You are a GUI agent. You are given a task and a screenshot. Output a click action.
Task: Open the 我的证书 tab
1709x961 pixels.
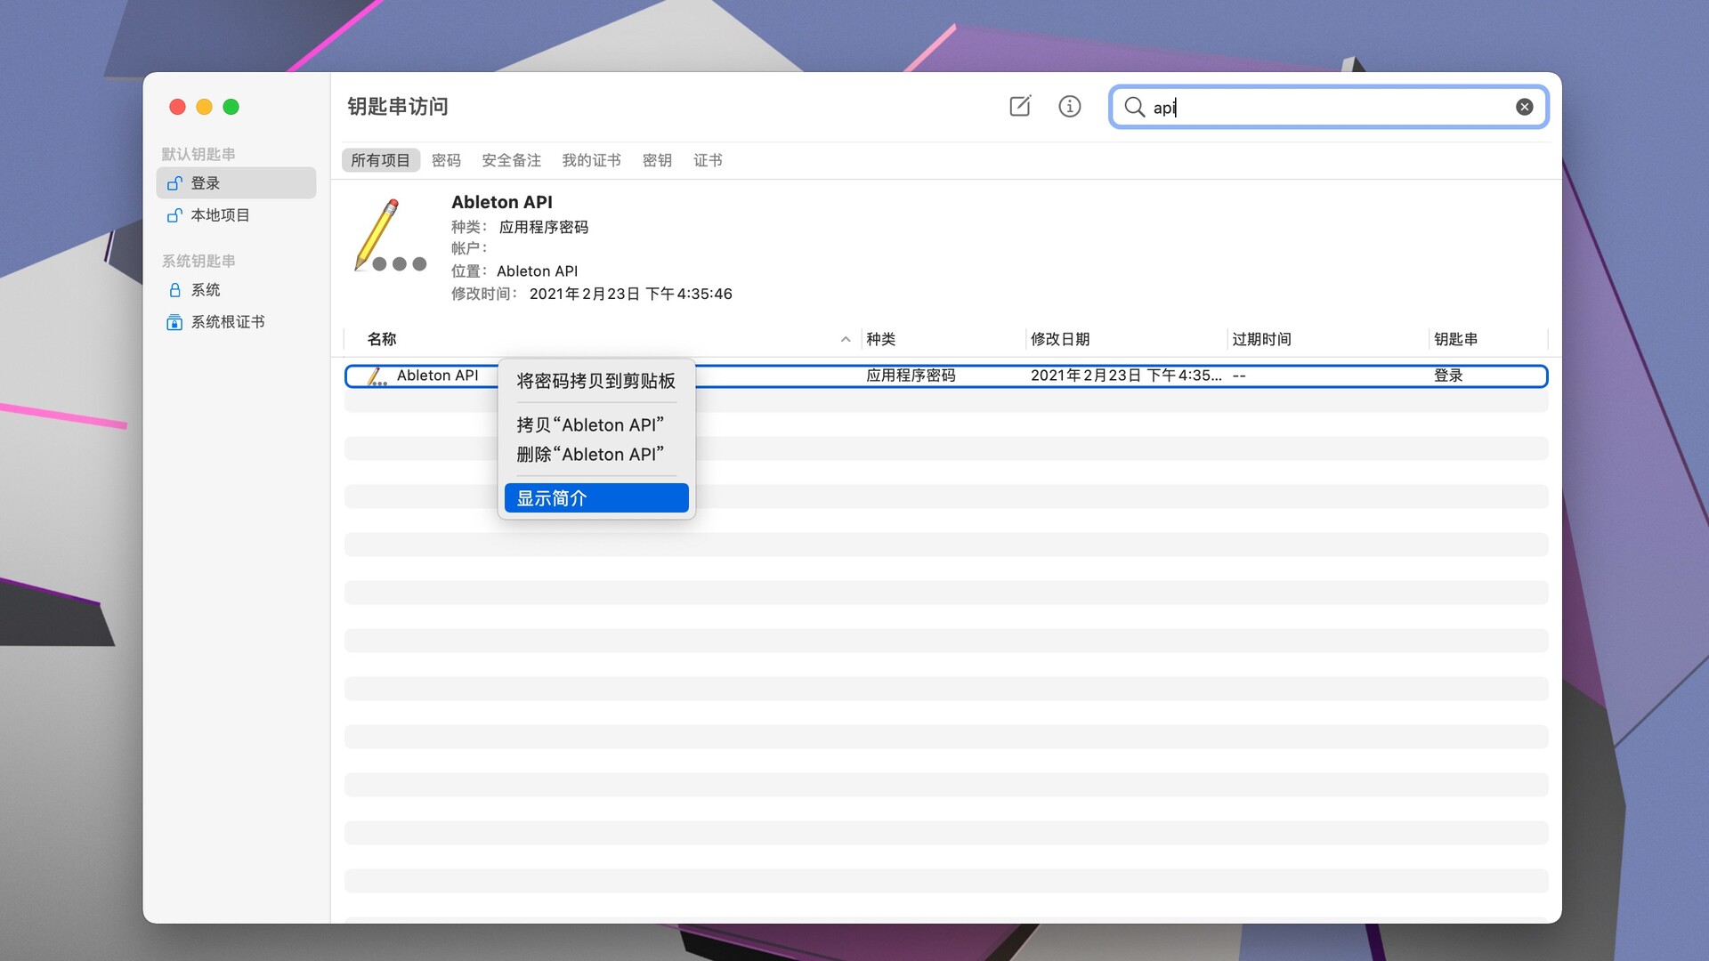[592, 160]
